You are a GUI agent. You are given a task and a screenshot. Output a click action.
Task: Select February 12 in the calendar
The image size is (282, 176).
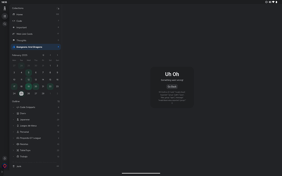(29, 80)
